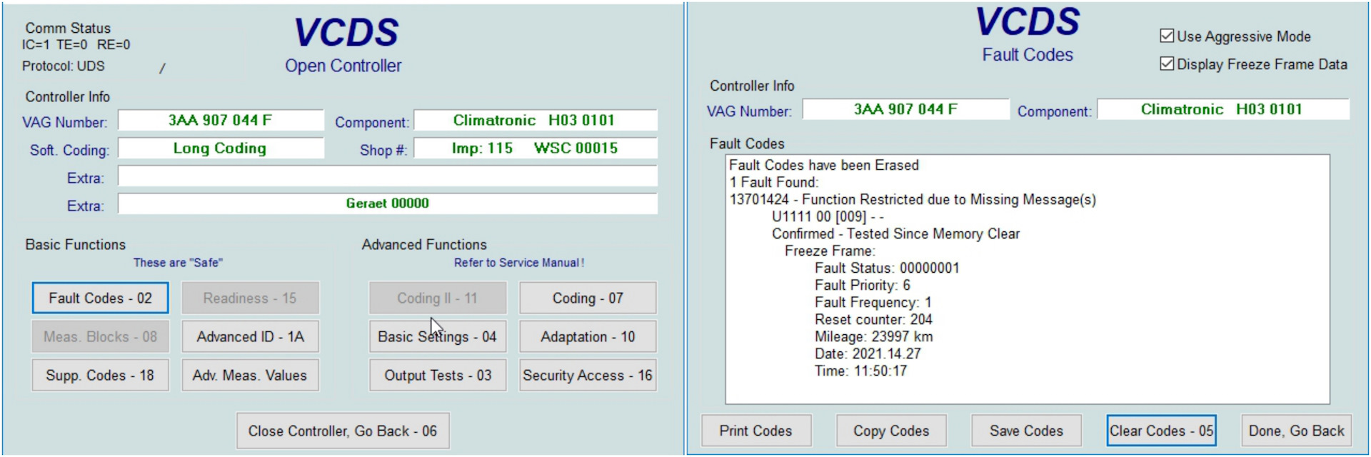Open Adaptation - 10 function
This screenshot has width=1371, height=457.
click(x=588, y=336)
